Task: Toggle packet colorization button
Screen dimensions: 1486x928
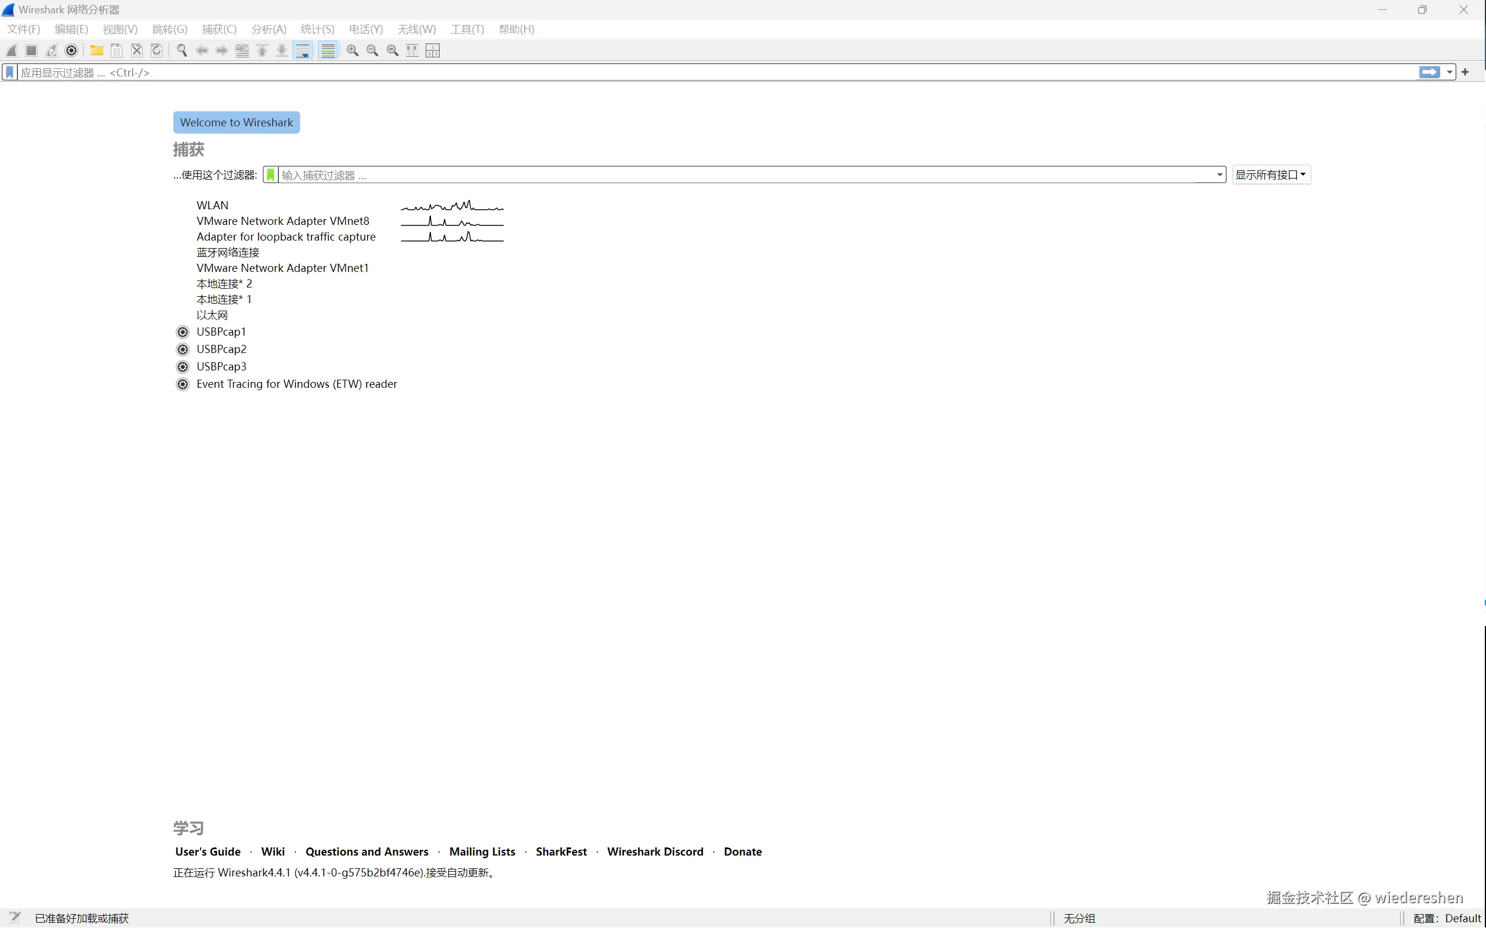Action: 328,50
